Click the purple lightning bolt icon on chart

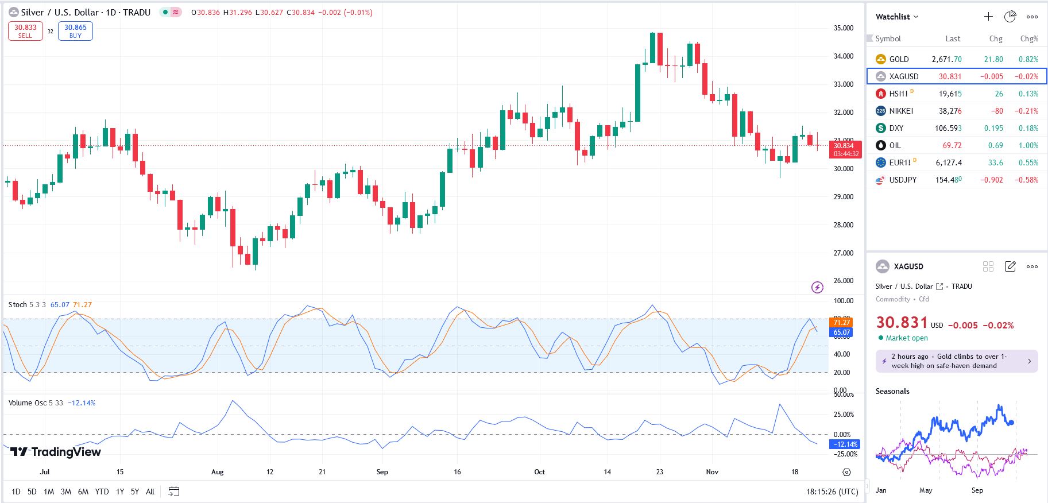[817, 287]
